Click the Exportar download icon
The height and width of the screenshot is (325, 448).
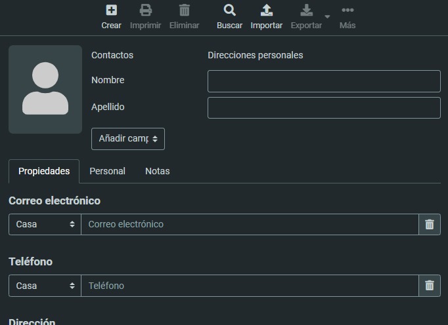click(x=306, y=11)
